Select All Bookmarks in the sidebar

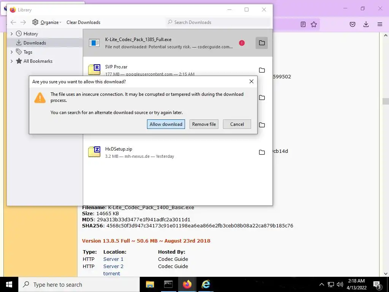point(38,61)
